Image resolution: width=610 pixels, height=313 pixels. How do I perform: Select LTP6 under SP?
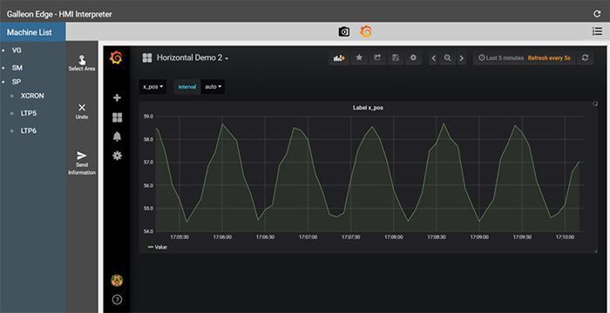coord(29,131)
